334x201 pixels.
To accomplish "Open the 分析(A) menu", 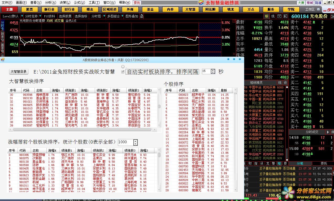I will click(x=50, y=3).
